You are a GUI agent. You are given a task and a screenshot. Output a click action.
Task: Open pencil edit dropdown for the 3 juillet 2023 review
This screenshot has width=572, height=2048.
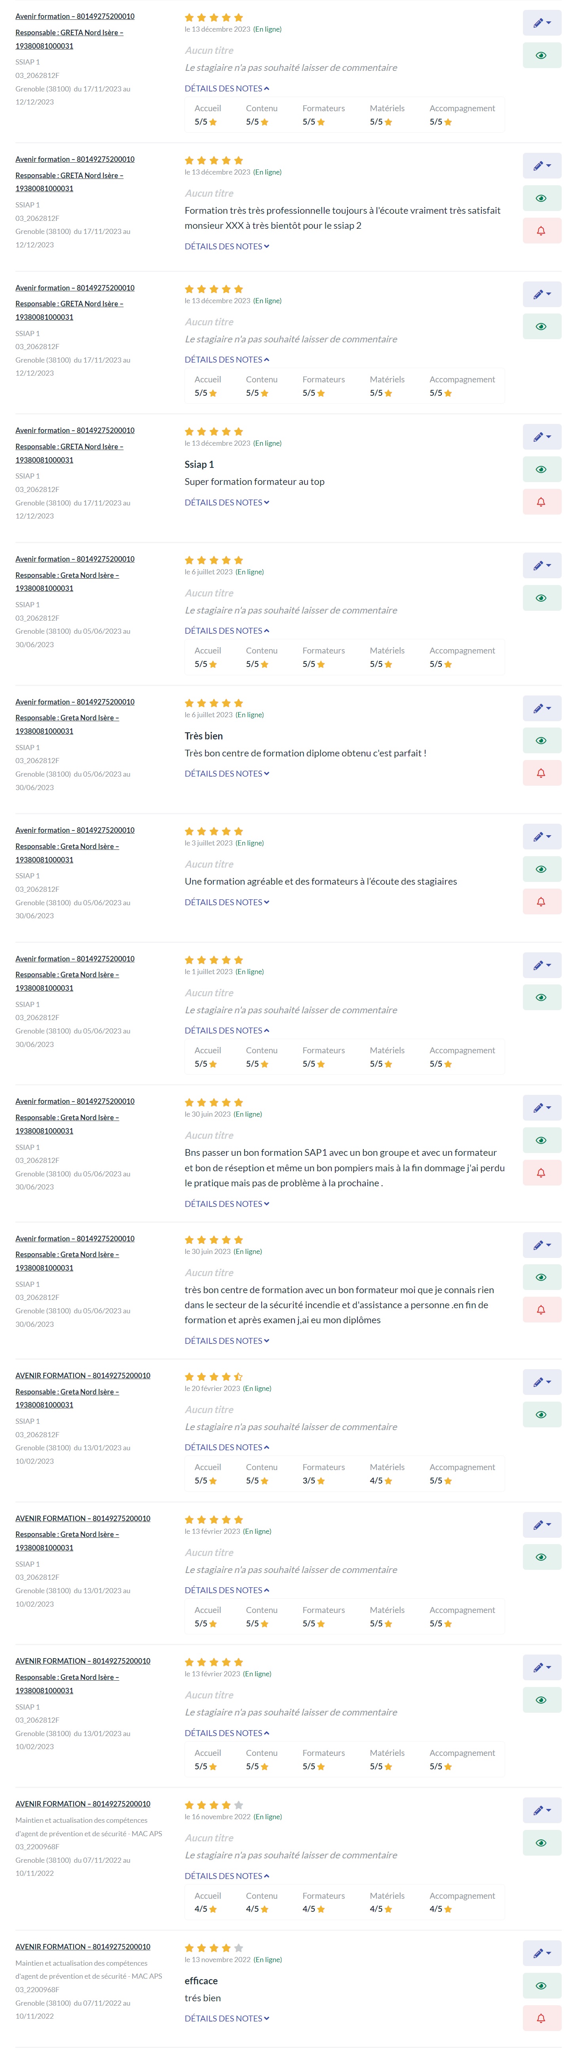pos(542,836)
